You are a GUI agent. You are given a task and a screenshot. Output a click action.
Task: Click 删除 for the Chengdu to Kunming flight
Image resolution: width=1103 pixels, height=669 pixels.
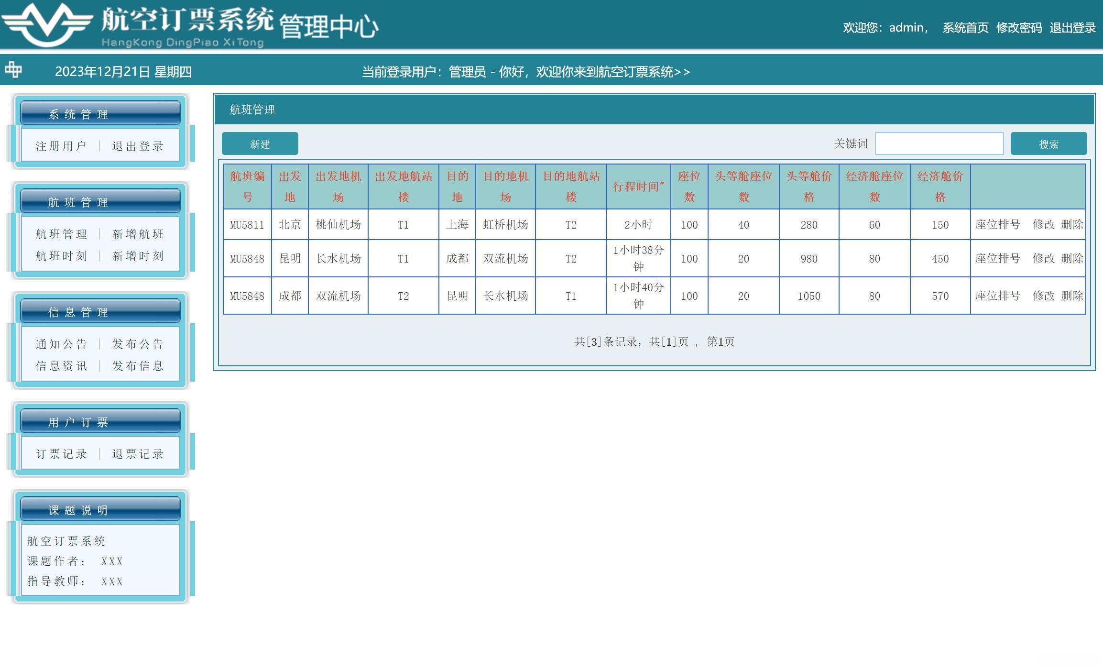click(x=1072, y=296)
